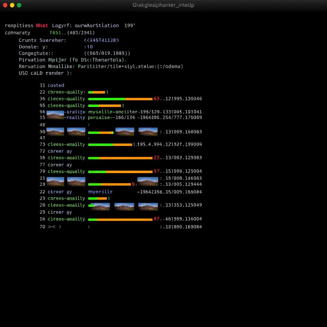This screenshot has width=327, height=327.
Task: Open the thumbnail beside the "-sralite" text
Action: (x=55, y=115)
